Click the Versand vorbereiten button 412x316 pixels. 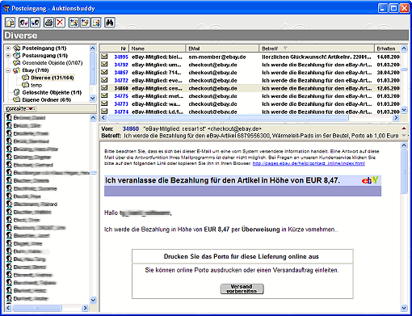coord(242,289)
